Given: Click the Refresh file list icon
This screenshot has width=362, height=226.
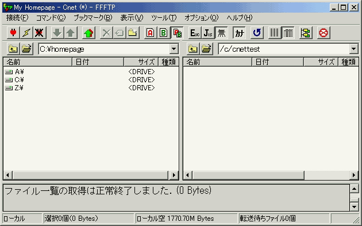Looking at the screenshot, I should point(257,33).
